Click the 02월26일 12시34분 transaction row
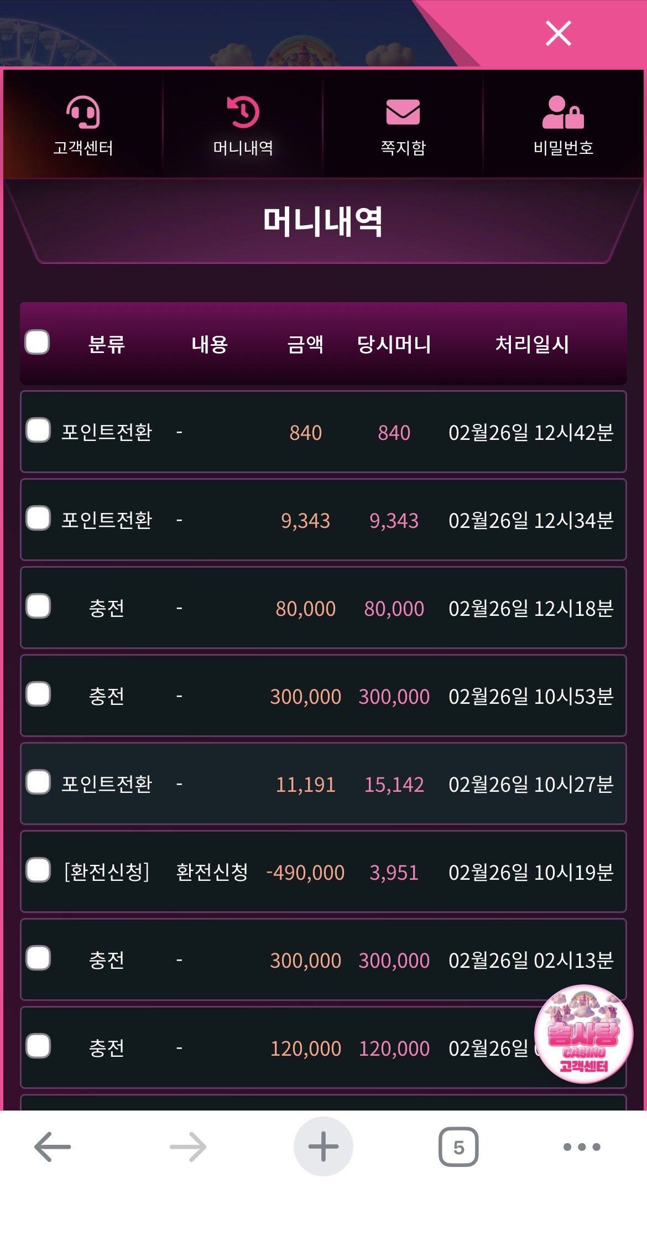 coord(323,520)
